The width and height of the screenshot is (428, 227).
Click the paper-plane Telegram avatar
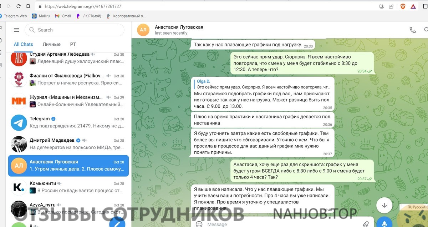(19, 122)
